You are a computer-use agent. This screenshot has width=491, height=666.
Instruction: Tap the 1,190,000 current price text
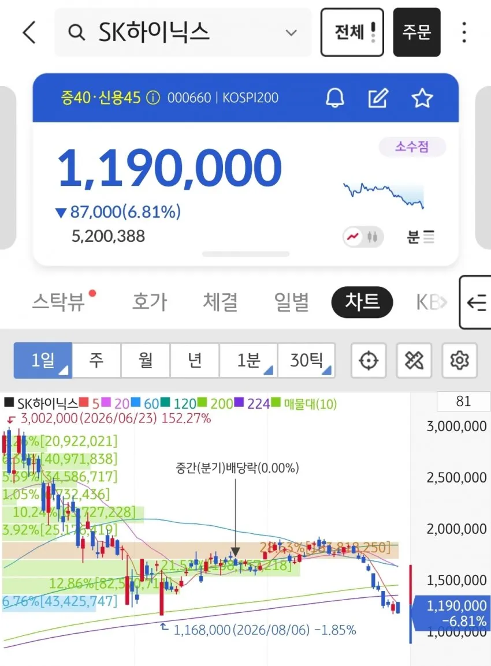pos(170,168)
